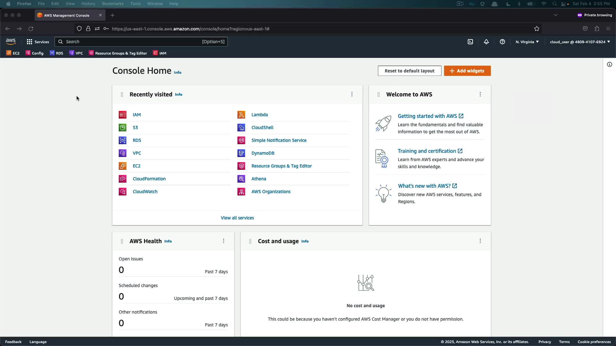
Task: Open the help question mark icon
Action: pos(502,42)
